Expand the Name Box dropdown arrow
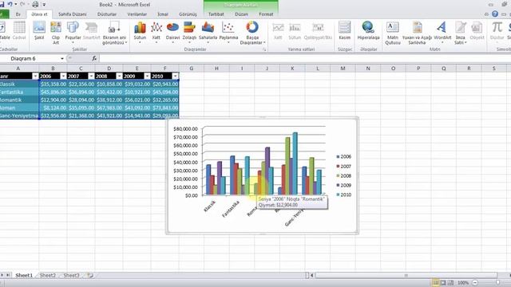Viewport: 511px width, 287px height. pos(62,58)
